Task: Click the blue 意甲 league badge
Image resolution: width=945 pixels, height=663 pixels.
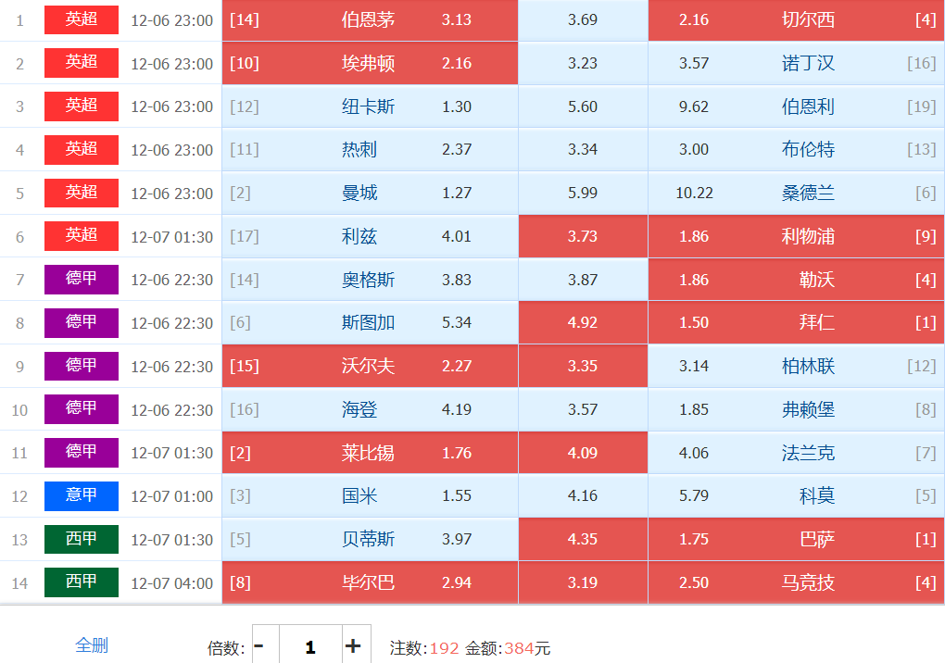Action: pyautogui.click(x=82, y=495)
